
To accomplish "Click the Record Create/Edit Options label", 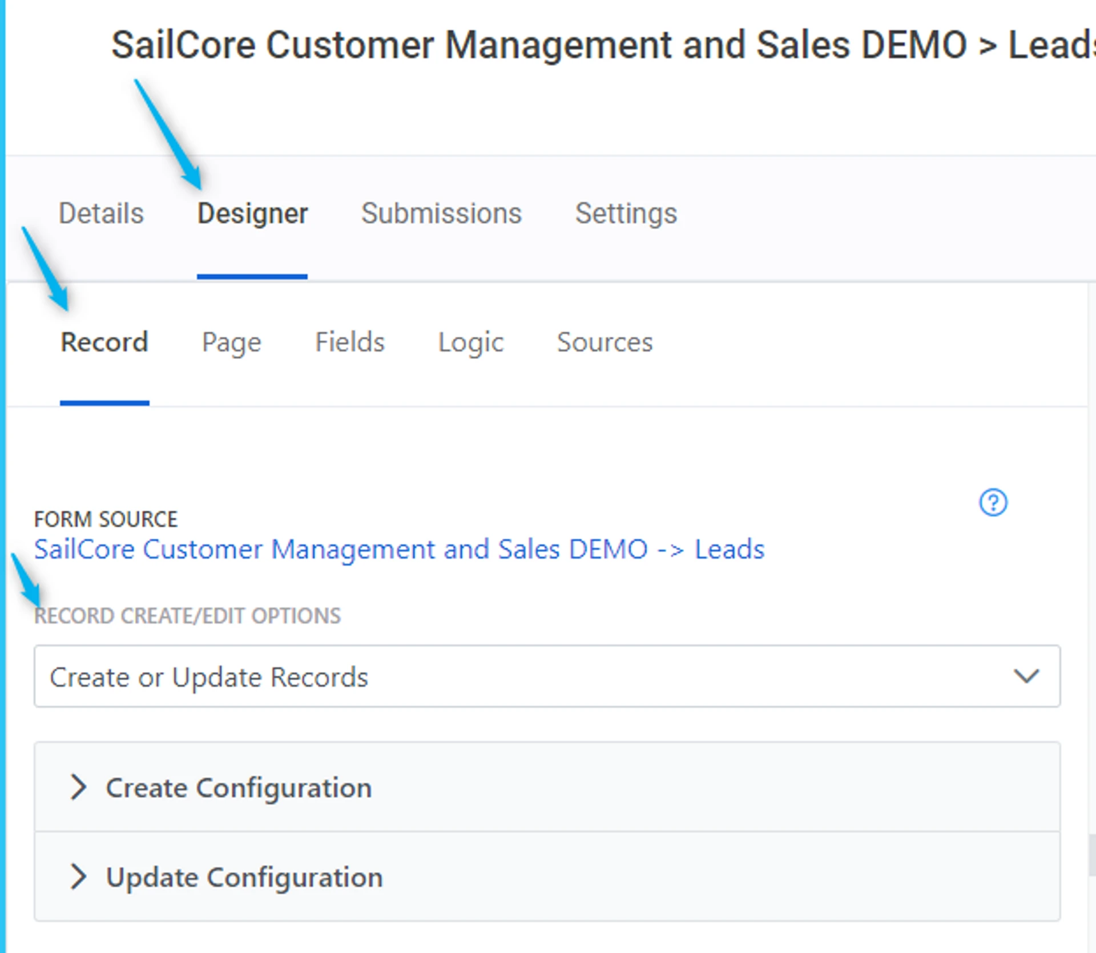I will pyautogui.click(x=187, y=616).
